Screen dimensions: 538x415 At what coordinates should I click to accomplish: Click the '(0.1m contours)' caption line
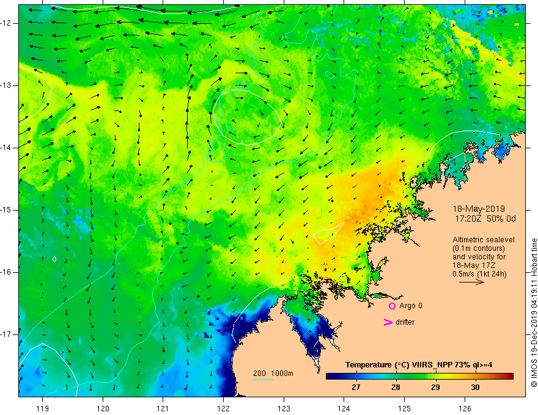tap(478, 248)
